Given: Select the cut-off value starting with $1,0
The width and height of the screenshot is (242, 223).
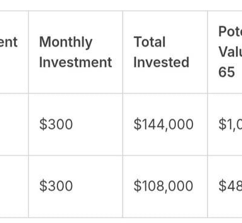Looking at the screenshot, I should (230, 124).
